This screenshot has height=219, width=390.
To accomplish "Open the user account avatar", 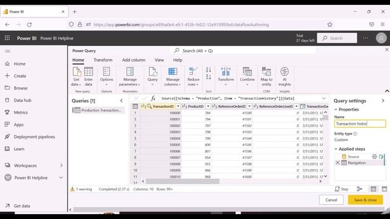I will (x=381, y=38).
